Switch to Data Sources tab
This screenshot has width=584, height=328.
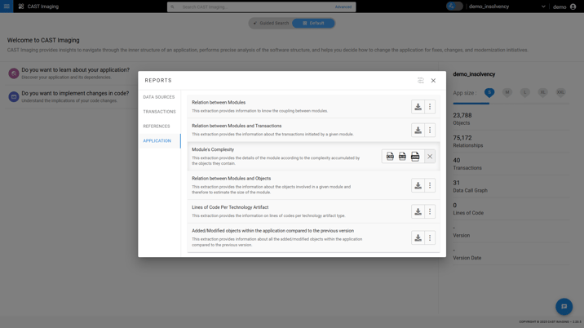(x=159, y=97)
